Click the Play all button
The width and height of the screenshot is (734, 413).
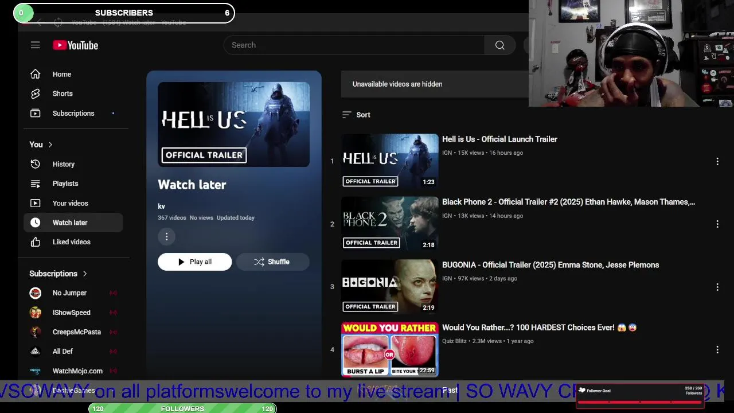click(195, 262)
